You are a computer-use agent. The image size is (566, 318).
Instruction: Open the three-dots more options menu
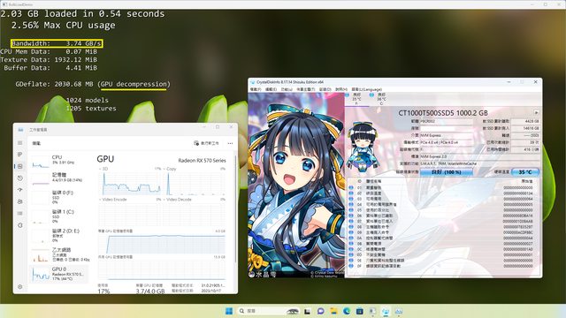tap(230, 143)
